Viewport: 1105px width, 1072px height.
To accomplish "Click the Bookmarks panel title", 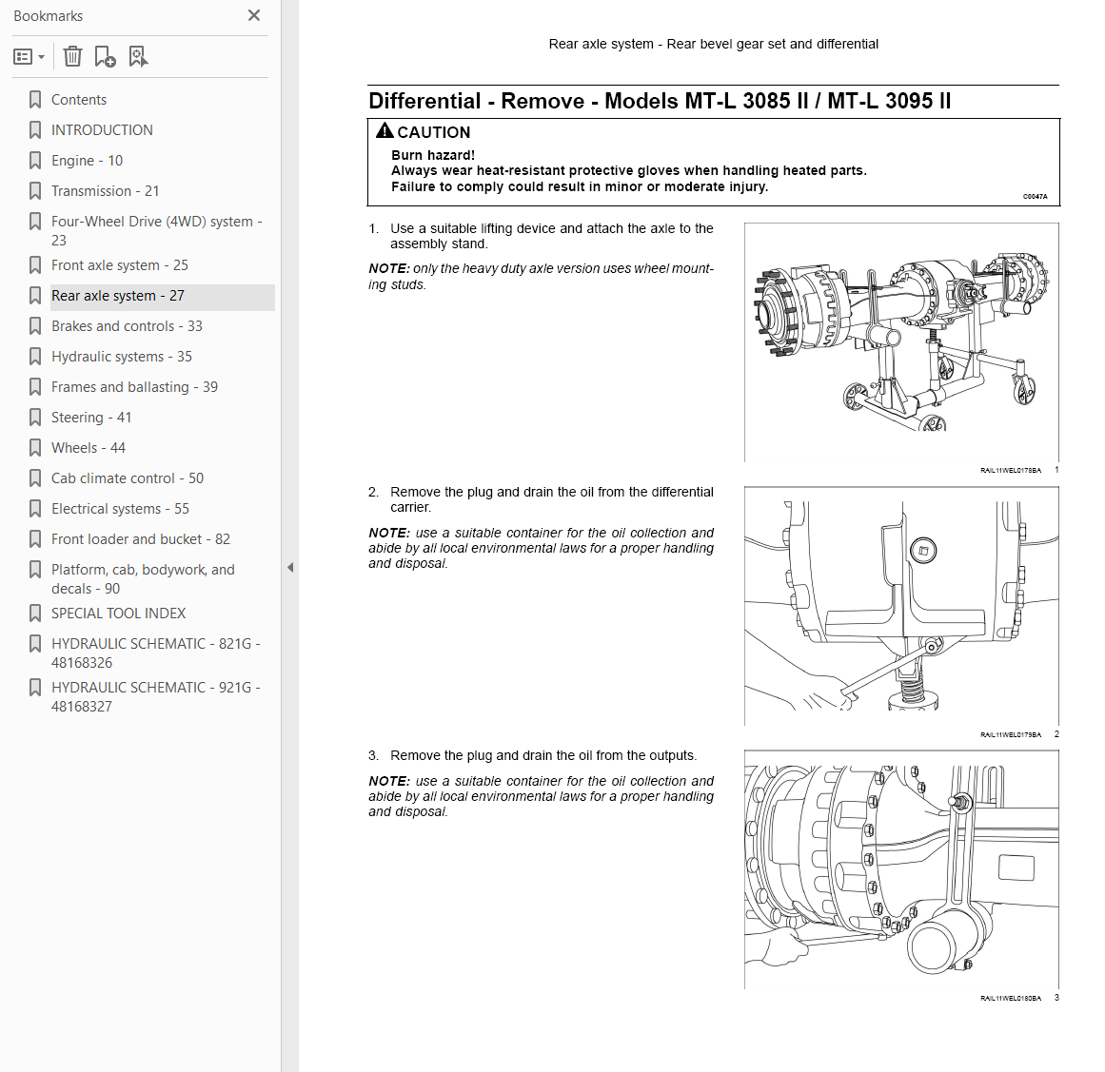I will pos(48,15).
